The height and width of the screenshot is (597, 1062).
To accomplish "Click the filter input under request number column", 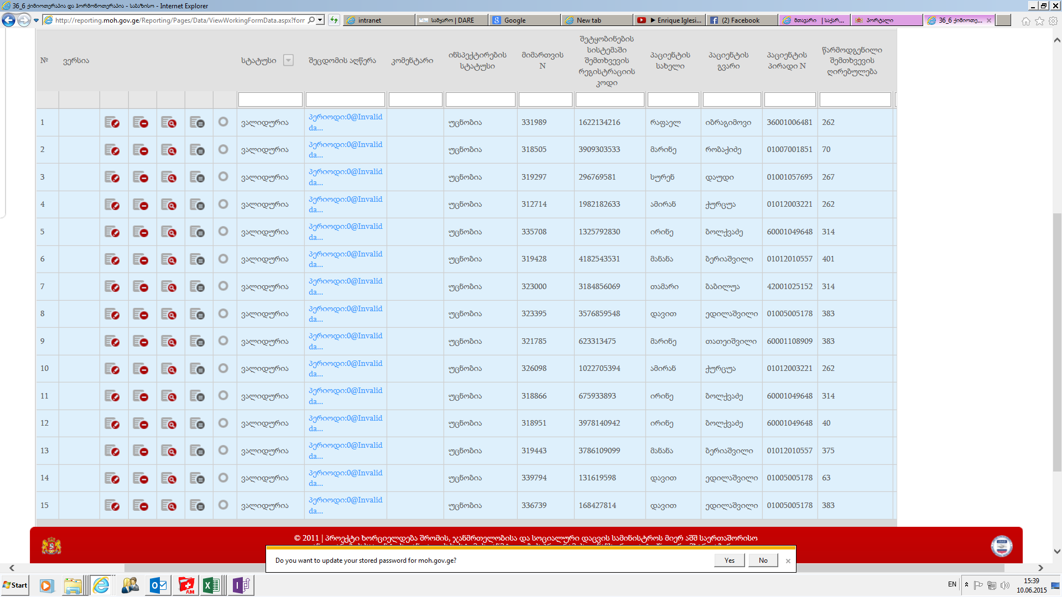I will tap(545, 99).
